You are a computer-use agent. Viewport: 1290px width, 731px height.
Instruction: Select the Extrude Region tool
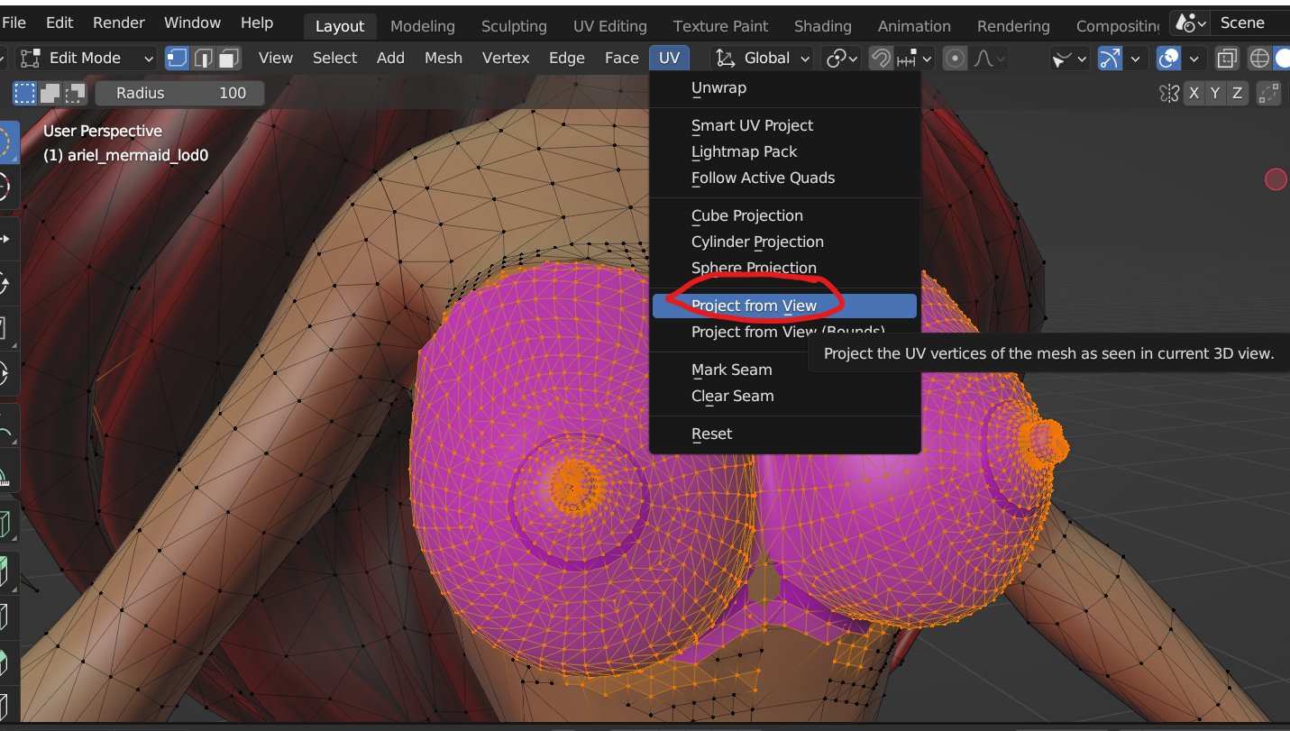point(7,572)
